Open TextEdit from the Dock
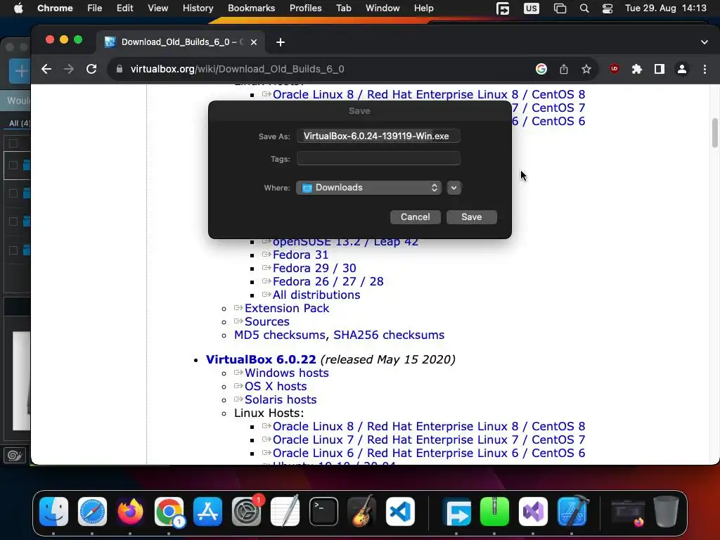 285,512
